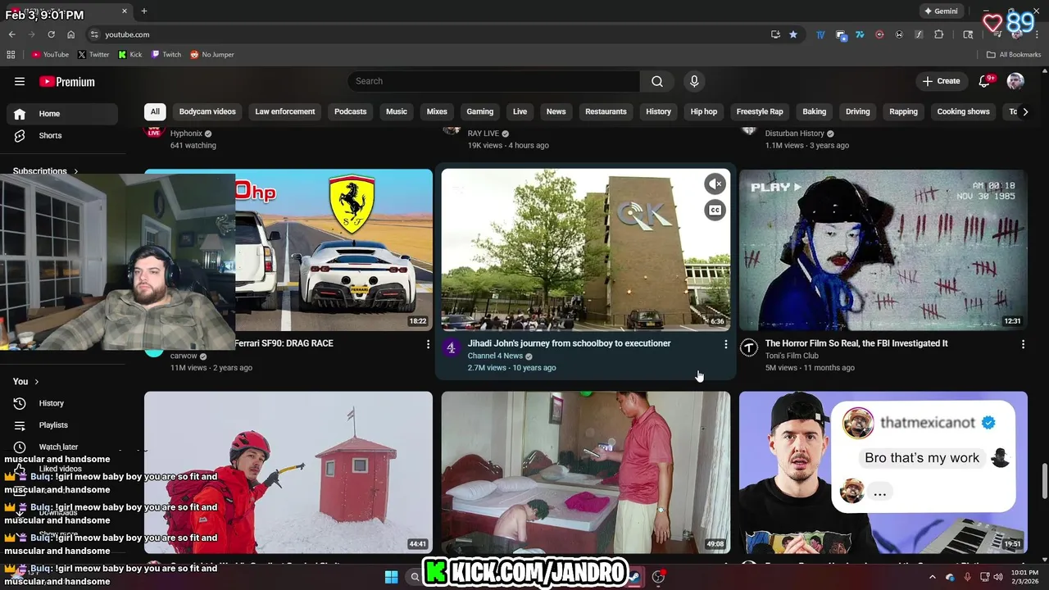Toggle captions on the Jihadi John preview
The image size is (1049, 590).
tap(715, 211)
